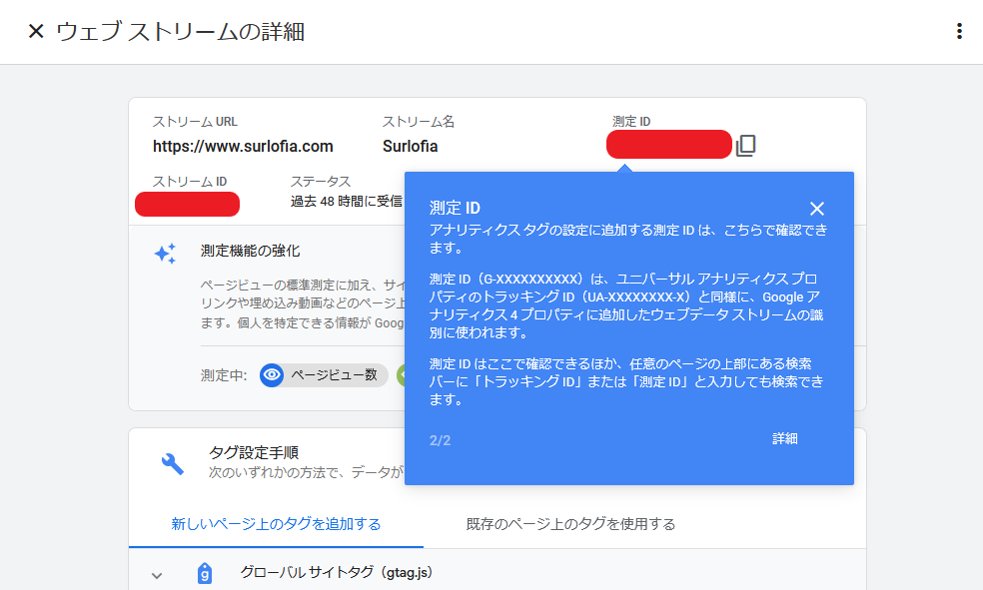Image resolution: width=983 pixels, height=590 pixels.
Task: Click the redacted 測定 ID field
Action: [668, 144]
